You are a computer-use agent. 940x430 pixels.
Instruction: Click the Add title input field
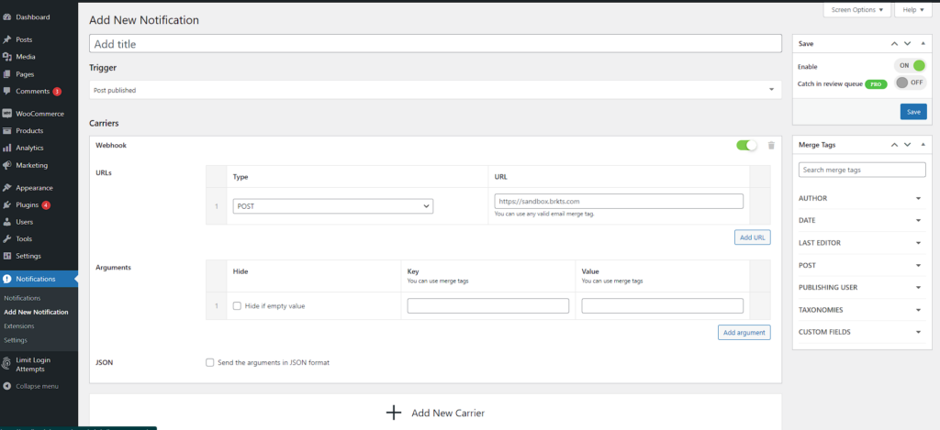[435, 44]
